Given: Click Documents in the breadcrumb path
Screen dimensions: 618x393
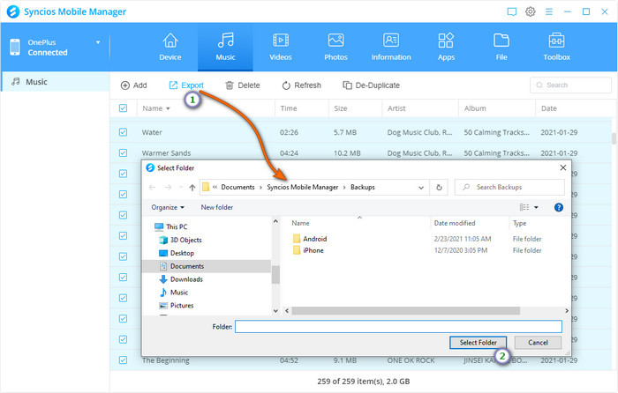Looking at the screenshot, I should pos(237,188).
